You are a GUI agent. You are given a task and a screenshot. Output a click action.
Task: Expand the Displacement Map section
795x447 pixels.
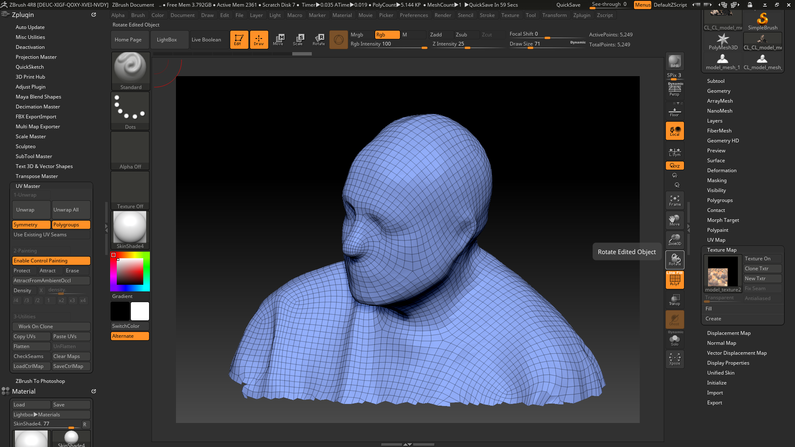pos(728,333)
